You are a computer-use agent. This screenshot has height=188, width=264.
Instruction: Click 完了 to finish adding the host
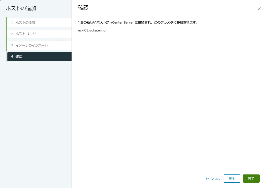(x=251, y=179)
